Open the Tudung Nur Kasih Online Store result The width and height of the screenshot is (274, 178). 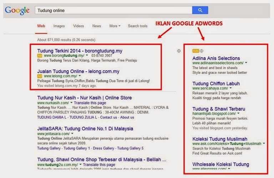click(85, 98)
